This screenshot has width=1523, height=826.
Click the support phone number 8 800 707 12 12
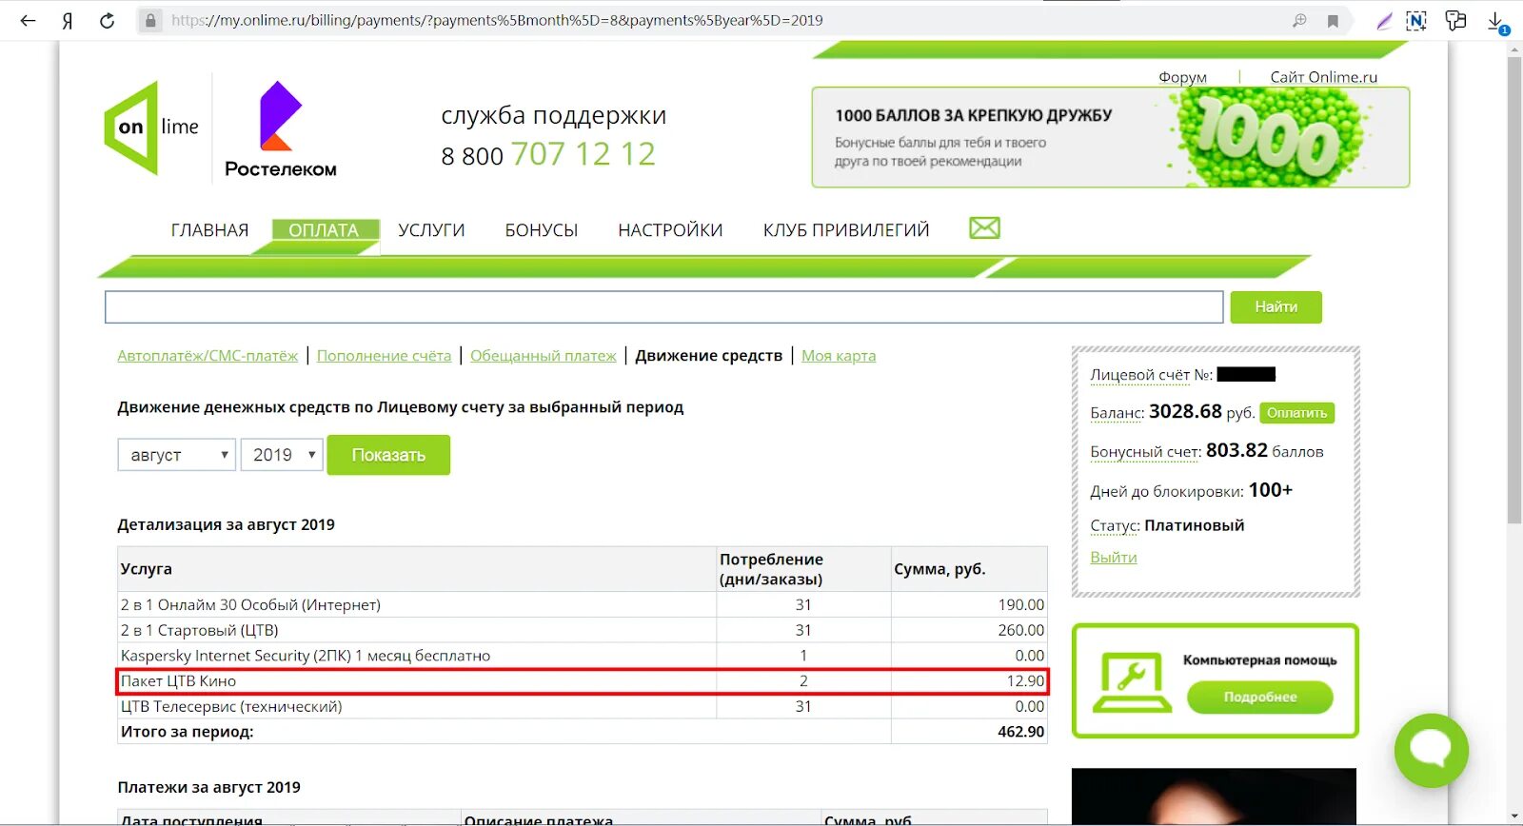(x=548, y=154)
